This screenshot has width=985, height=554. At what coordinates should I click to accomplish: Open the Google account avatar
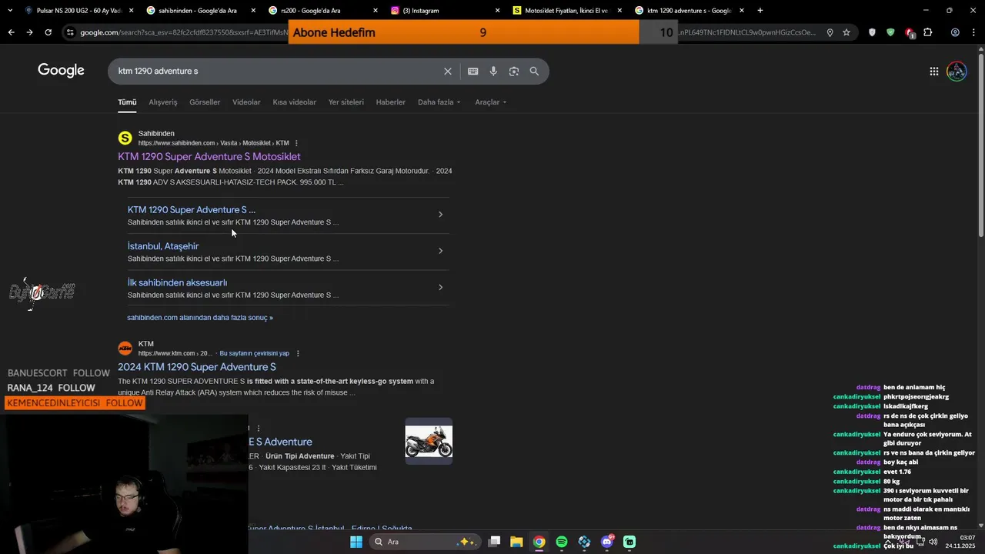(x=957, y=71)
